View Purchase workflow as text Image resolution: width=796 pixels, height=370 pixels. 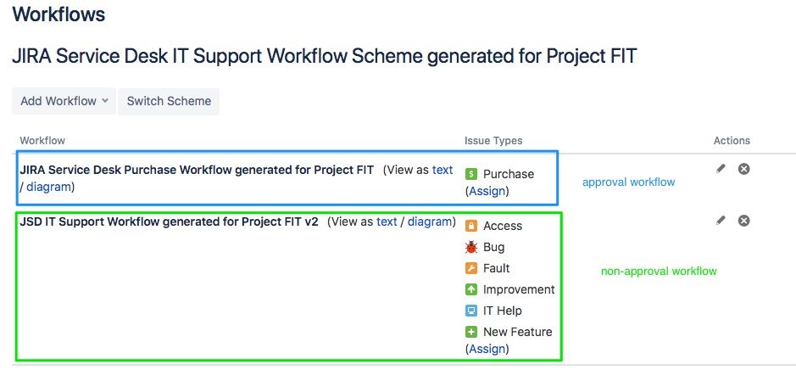click(443, 170)
